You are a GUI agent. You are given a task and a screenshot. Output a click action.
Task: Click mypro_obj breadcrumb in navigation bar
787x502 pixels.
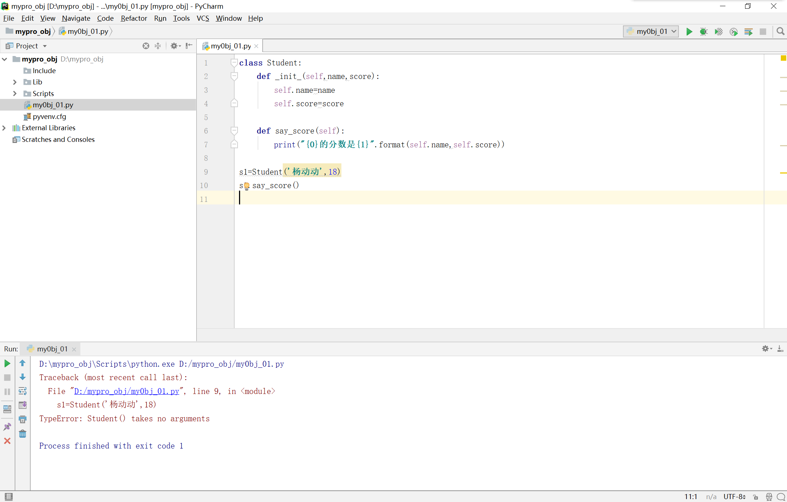point(29,31)
